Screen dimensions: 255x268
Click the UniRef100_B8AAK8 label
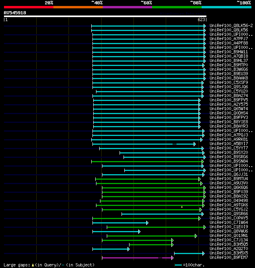(x=229, y=78)
